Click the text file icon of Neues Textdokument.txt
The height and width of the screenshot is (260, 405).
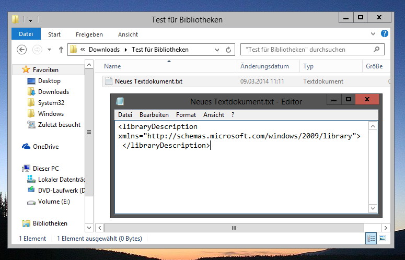[109, 81]
